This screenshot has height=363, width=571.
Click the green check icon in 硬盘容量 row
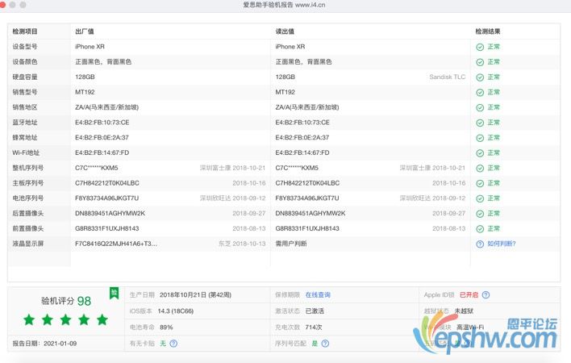[x=480, y=77]
